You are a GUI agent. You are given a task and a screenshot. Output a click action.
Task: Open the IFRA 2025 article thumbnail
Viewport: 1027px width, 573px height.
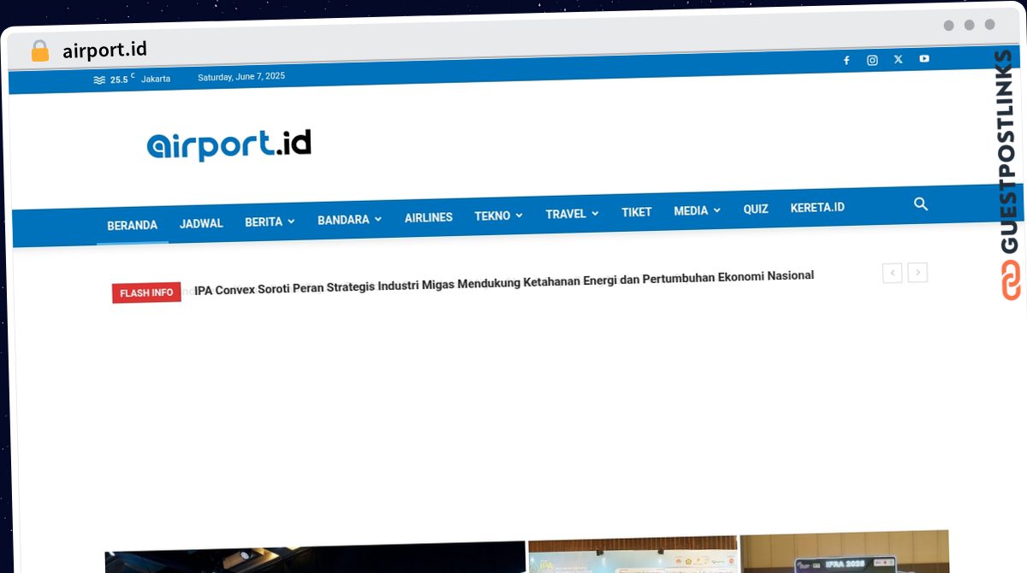844,552
